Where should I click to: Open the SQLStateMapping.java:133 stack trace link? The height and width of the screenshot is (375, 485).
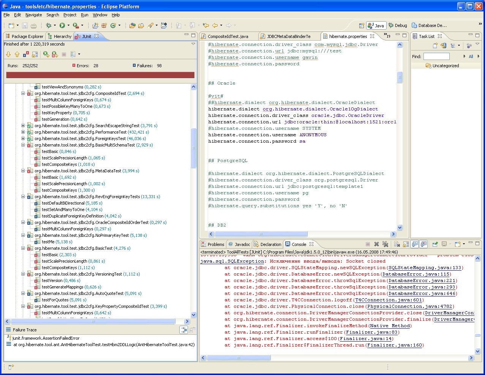point(425,268)
